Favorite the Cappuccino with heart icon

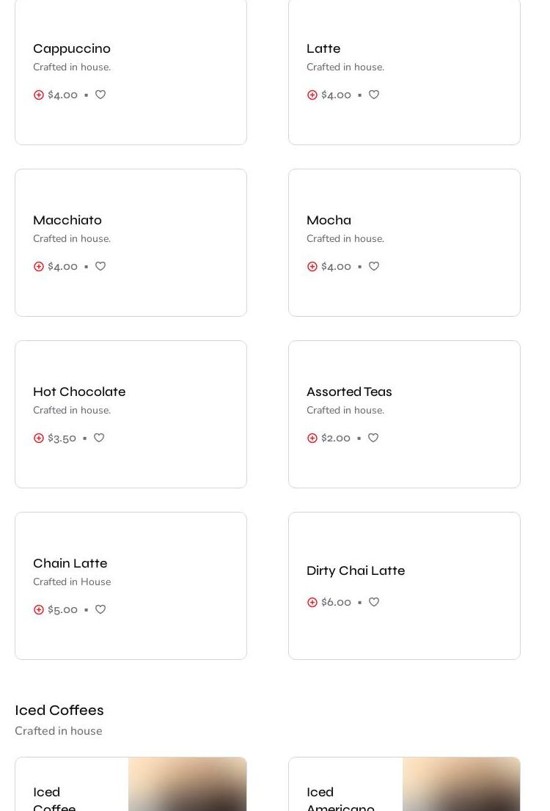[x=100, y=95]
